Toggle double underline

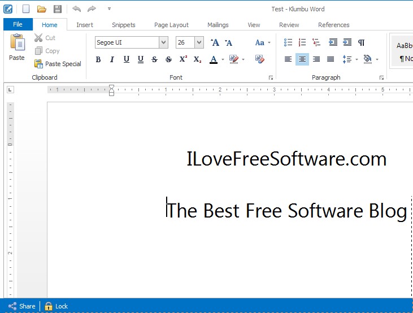141,59
